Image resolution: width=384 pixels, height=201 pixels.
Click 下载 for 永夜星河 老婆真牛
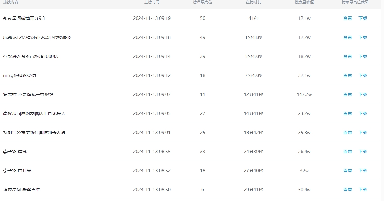coord(363,190)
